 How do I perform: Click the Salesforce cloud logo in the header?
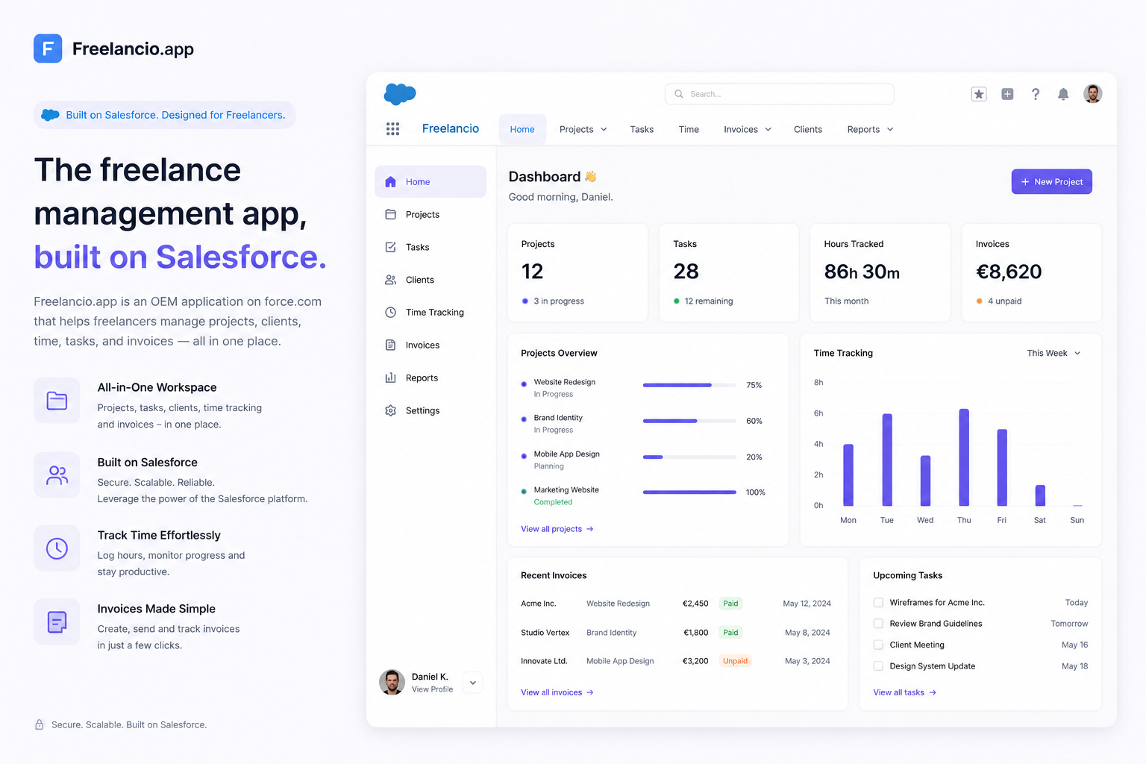[x=400, y=94]
